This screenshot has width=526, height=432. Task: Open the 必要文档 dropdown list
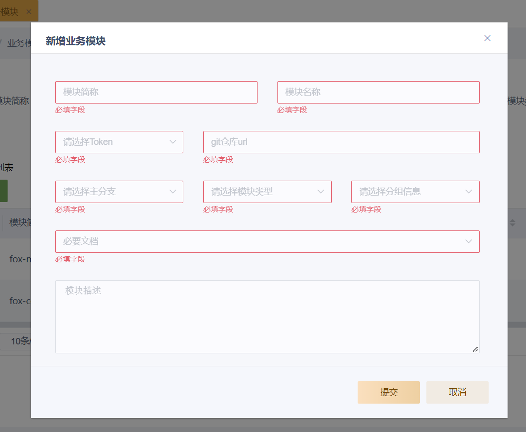click(x=267, y=242)
